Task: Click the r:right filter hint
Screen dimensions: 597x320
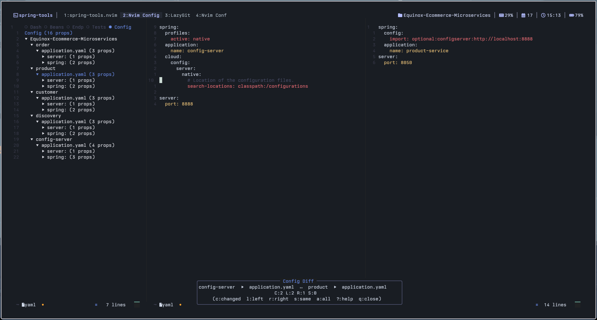Action: [279, 299]
